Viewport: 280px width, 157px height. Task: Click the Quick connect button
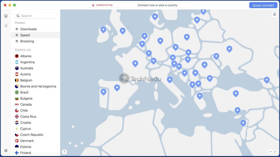(263, 5)
